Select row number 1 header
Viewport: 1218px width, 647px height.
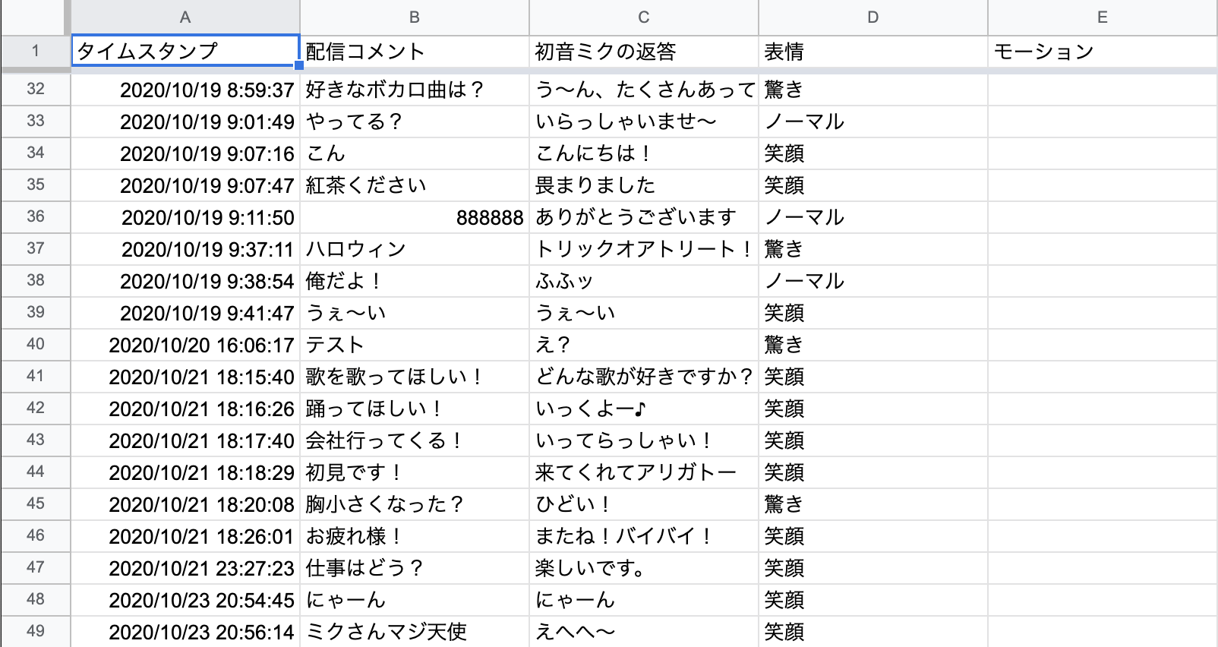(x=36, y=51)
